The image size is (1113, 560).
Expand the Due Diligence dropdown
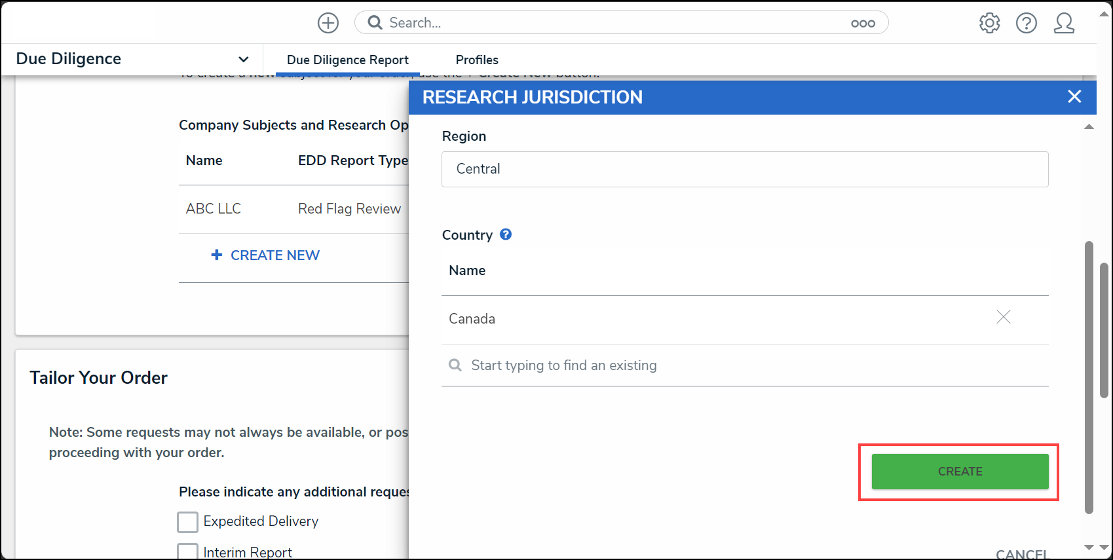pyautogui.click(x=243, y=59)
